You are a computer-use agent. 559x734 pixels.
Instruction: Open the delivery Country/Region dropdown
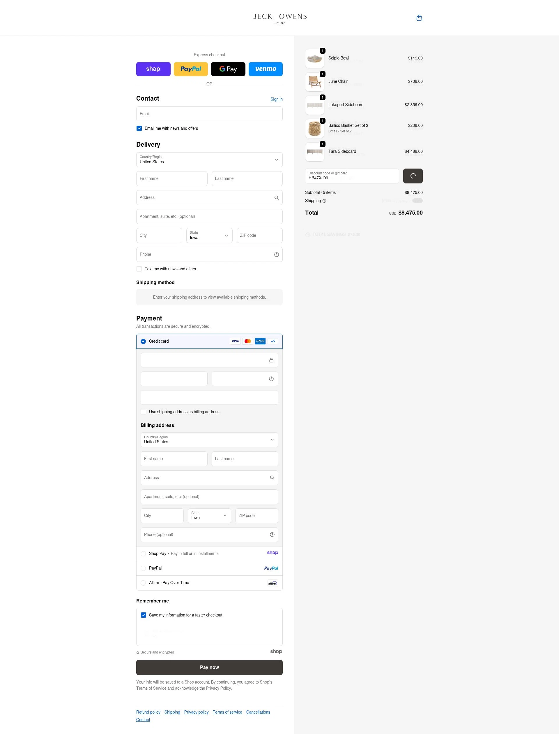point(209,160)
